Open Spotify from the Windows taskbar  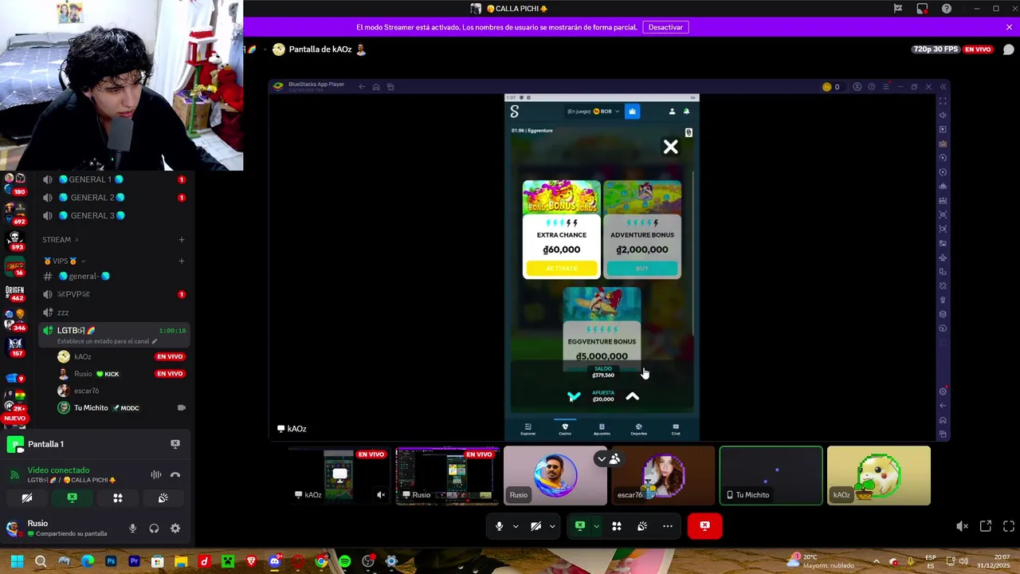click(x=344, y=562)
